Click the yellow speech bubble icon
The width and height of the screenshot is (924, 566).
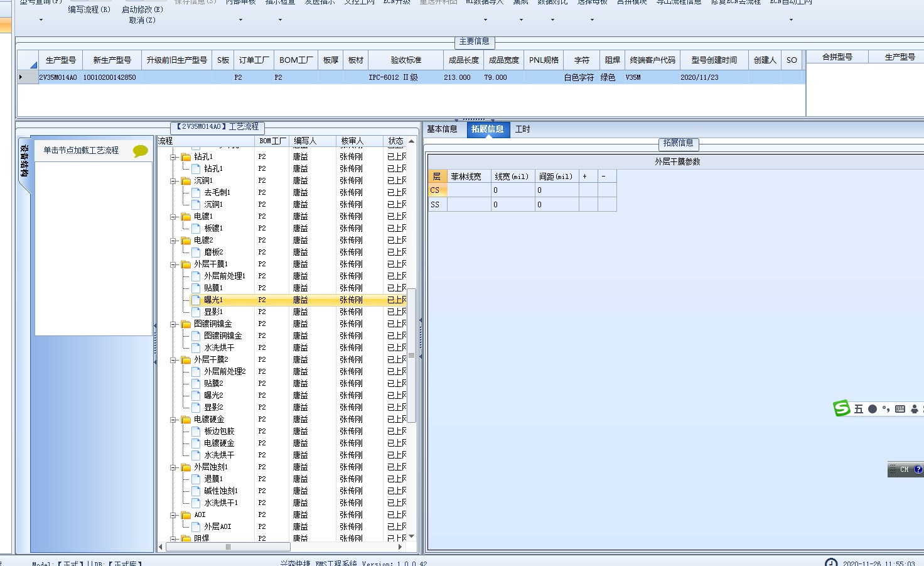140,151
